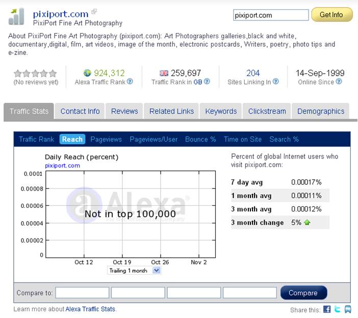Click the globe icon next to 924,312
Screen dimensions: 358x318
pyautogui.click(x=87, y=73)
